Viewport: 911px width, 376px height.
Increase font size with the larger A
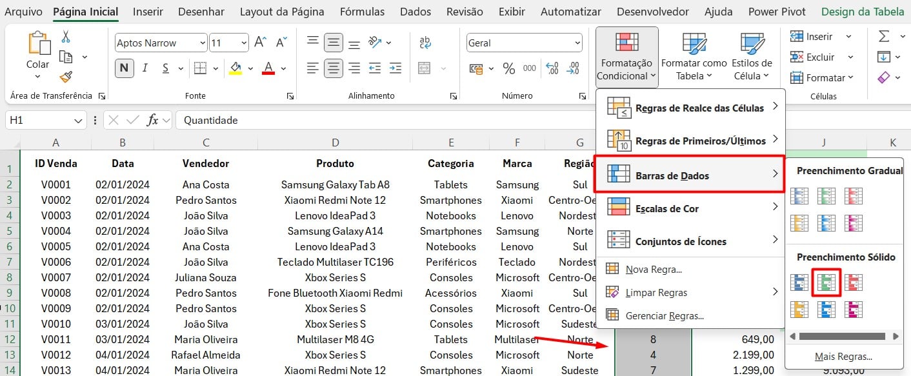pos(260,43)
